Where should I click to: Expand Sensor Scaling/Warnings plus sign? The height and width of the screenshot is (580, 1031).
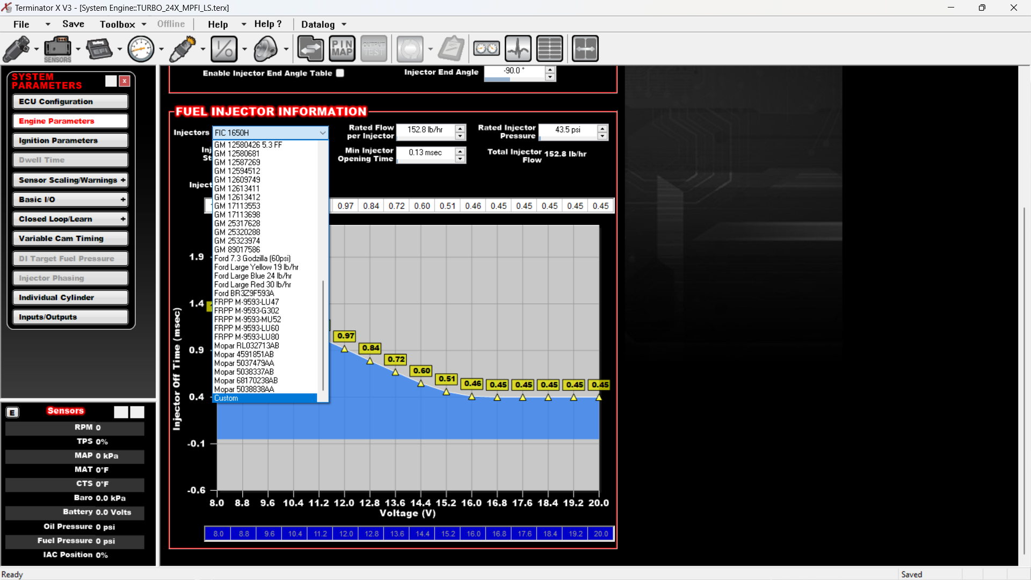(123, 180)
